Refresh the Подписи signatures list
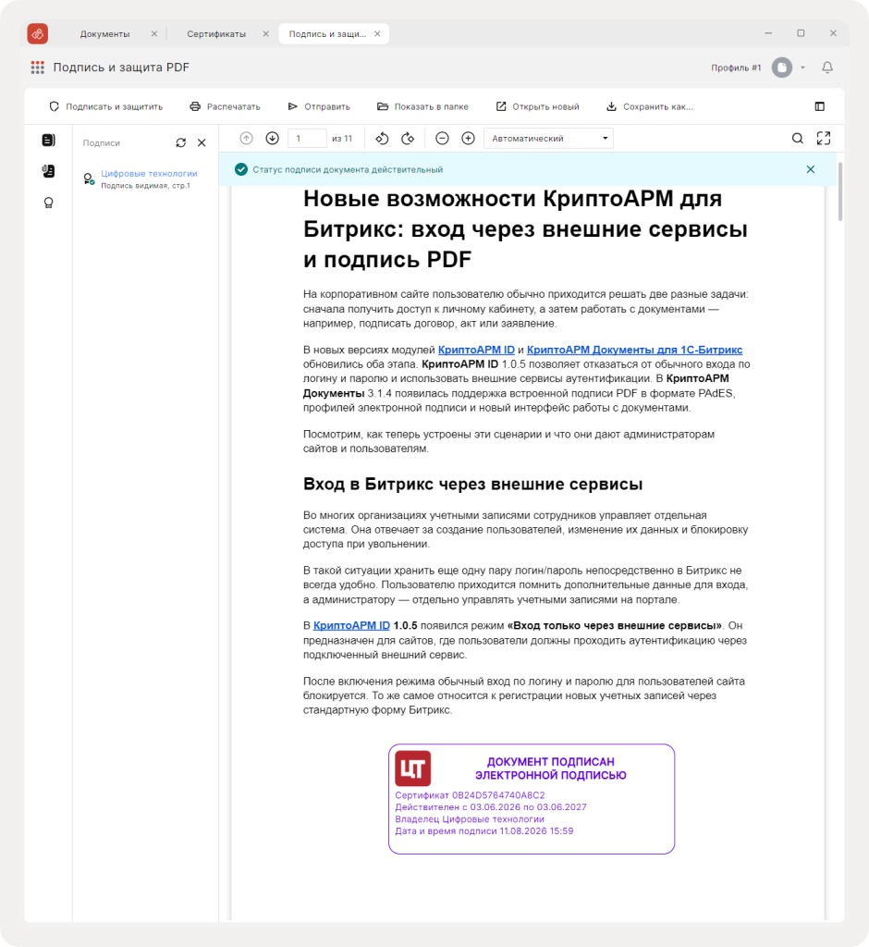 [180, 142]
